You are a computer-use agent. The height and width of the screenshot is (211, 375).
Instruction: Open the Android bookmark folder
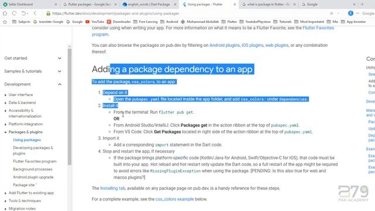click(x=169, y=22)
